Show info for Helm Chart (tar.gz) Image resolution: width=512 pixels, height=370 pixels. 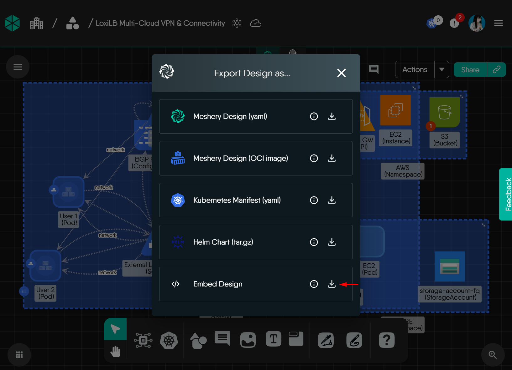coord(314,242)
